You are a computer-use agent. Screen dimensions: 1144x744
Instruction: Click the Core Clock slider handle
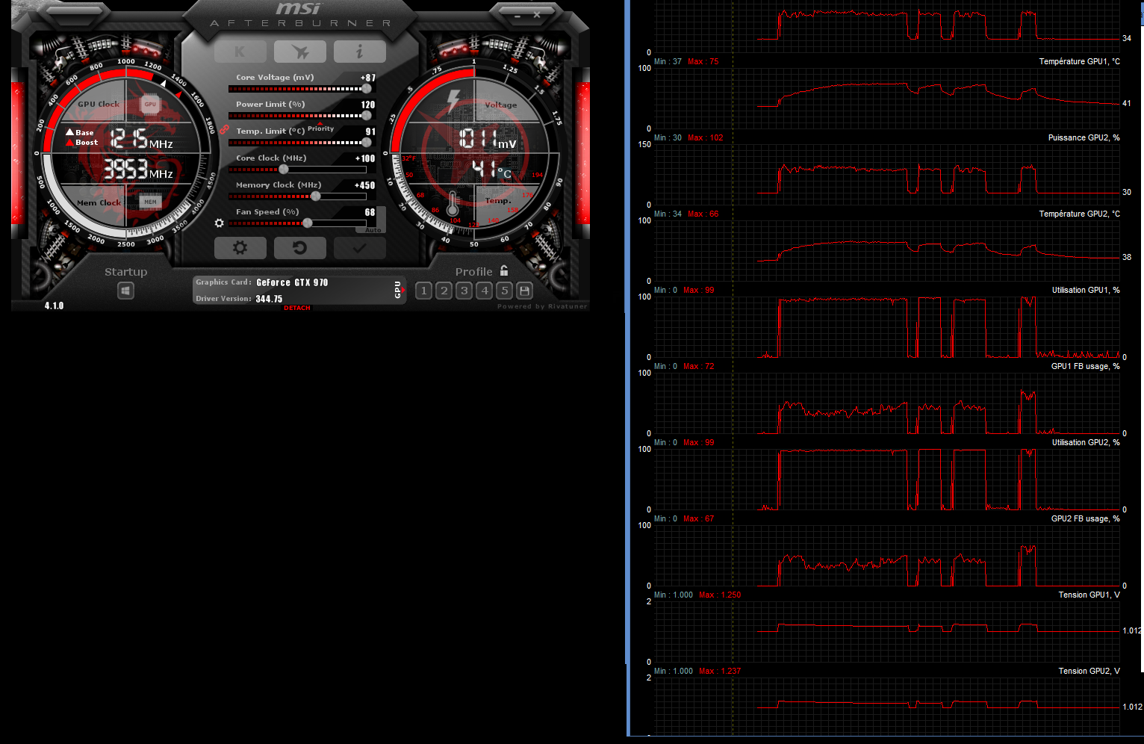tap(283, 170)
